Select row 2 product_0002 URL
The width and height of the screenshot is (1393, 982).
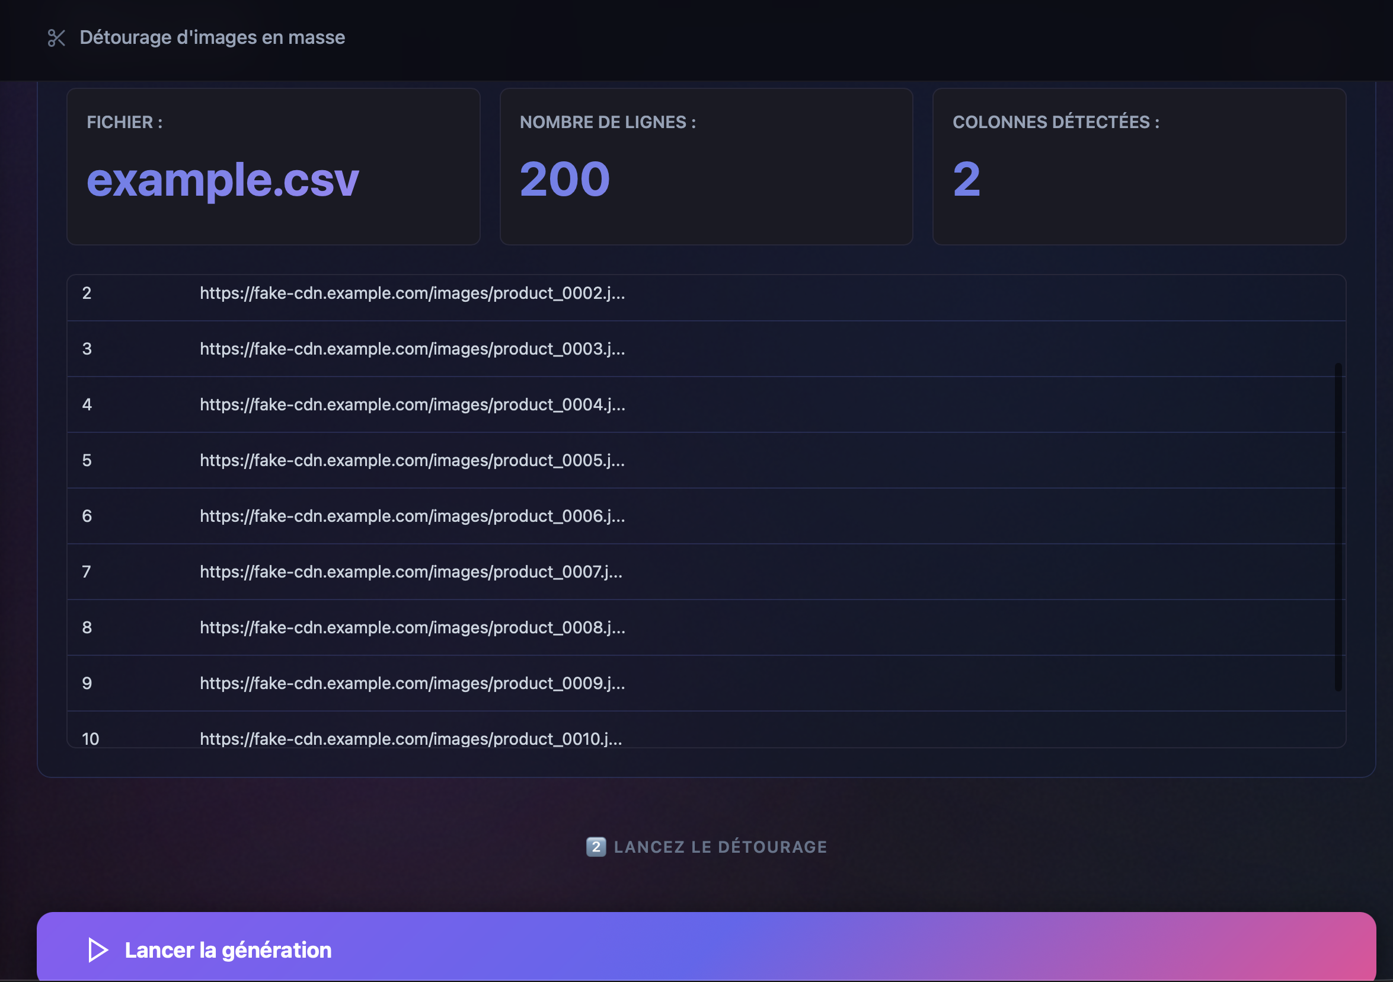click(x=412, y=293)
